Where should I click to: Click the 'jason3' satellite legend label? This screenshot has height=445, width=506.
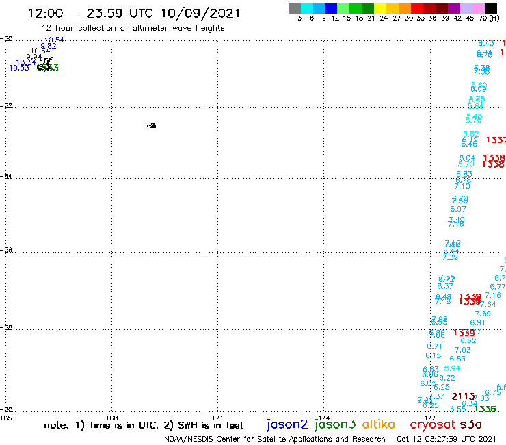coord(335,424)
